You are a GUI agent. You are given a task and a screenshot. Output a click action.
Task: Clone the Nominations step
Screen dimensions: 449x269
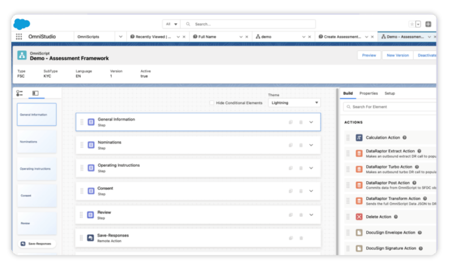tap(290, 145)
